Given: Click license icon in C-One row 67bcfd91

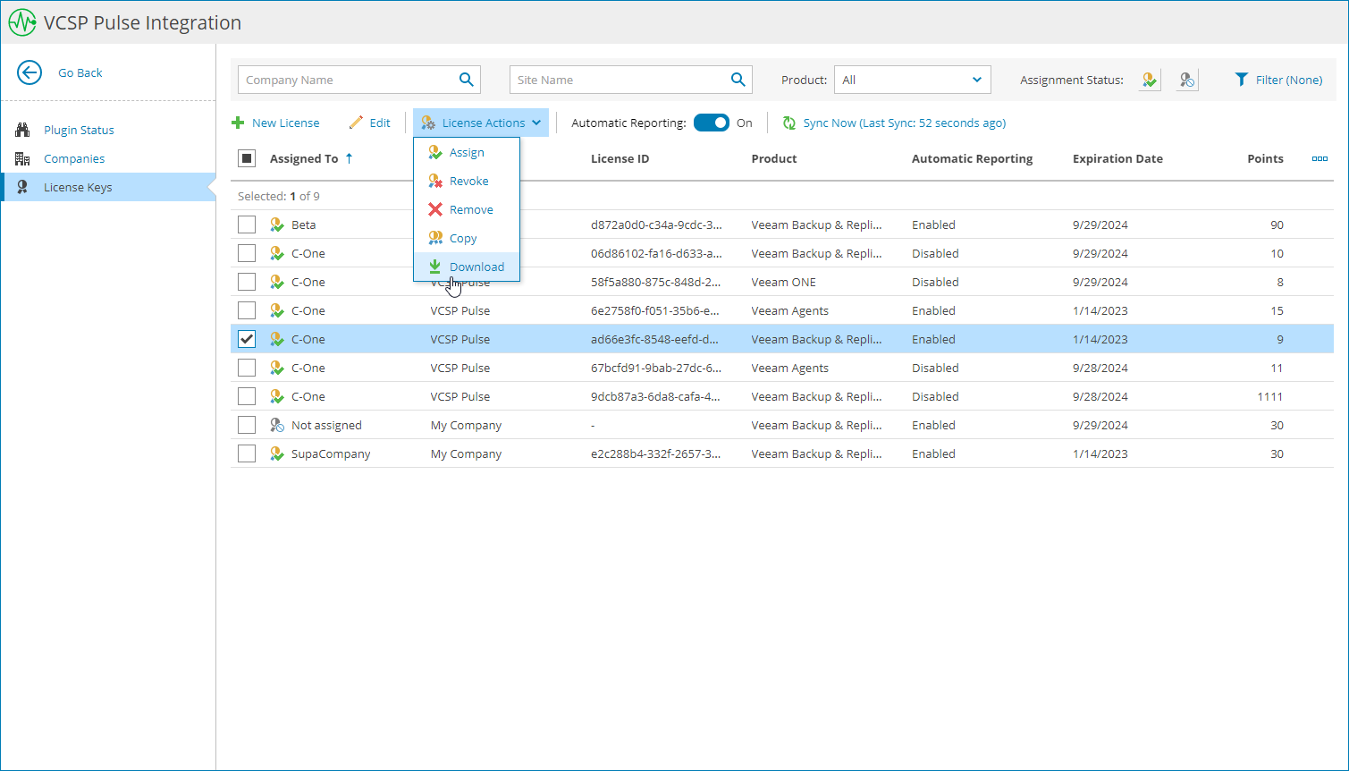Looking at the screenshot, I should click(x=277, y=368).
